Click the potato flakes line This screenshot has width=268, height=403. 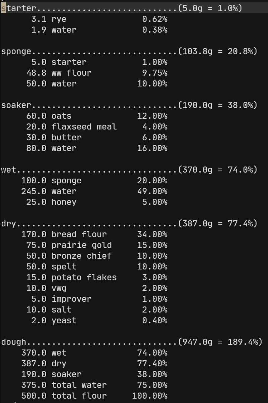click(84, 278)
